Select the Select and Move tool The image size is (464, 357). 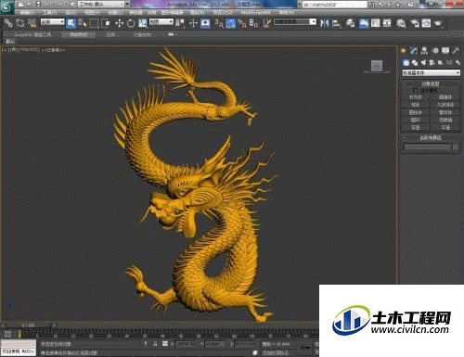point(120,23)
